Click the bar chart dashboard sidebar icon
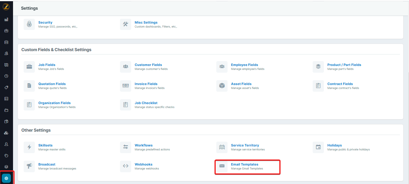409x184 pixels. (x=6, y=20)
